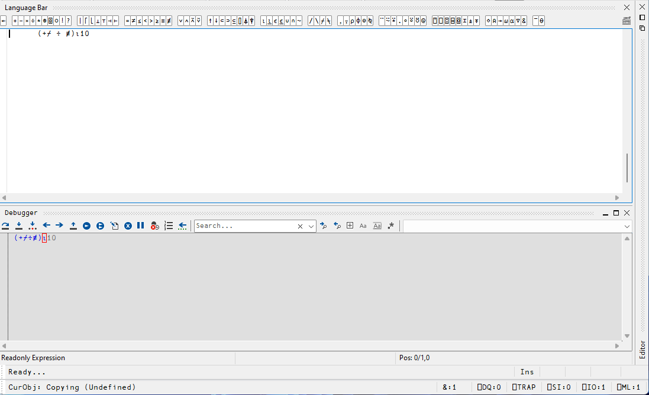Insert the not-equal glyph from Language Bar
Screen dimensions: 649x395
coord(133,21)
